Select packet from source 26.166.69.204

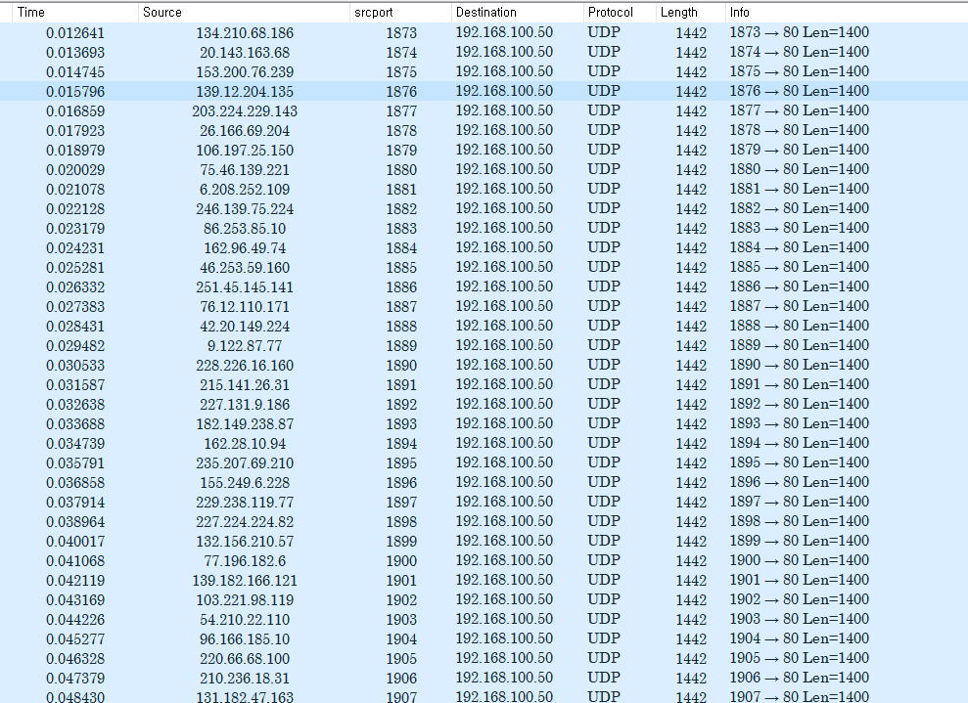click(x=484, y=130)
